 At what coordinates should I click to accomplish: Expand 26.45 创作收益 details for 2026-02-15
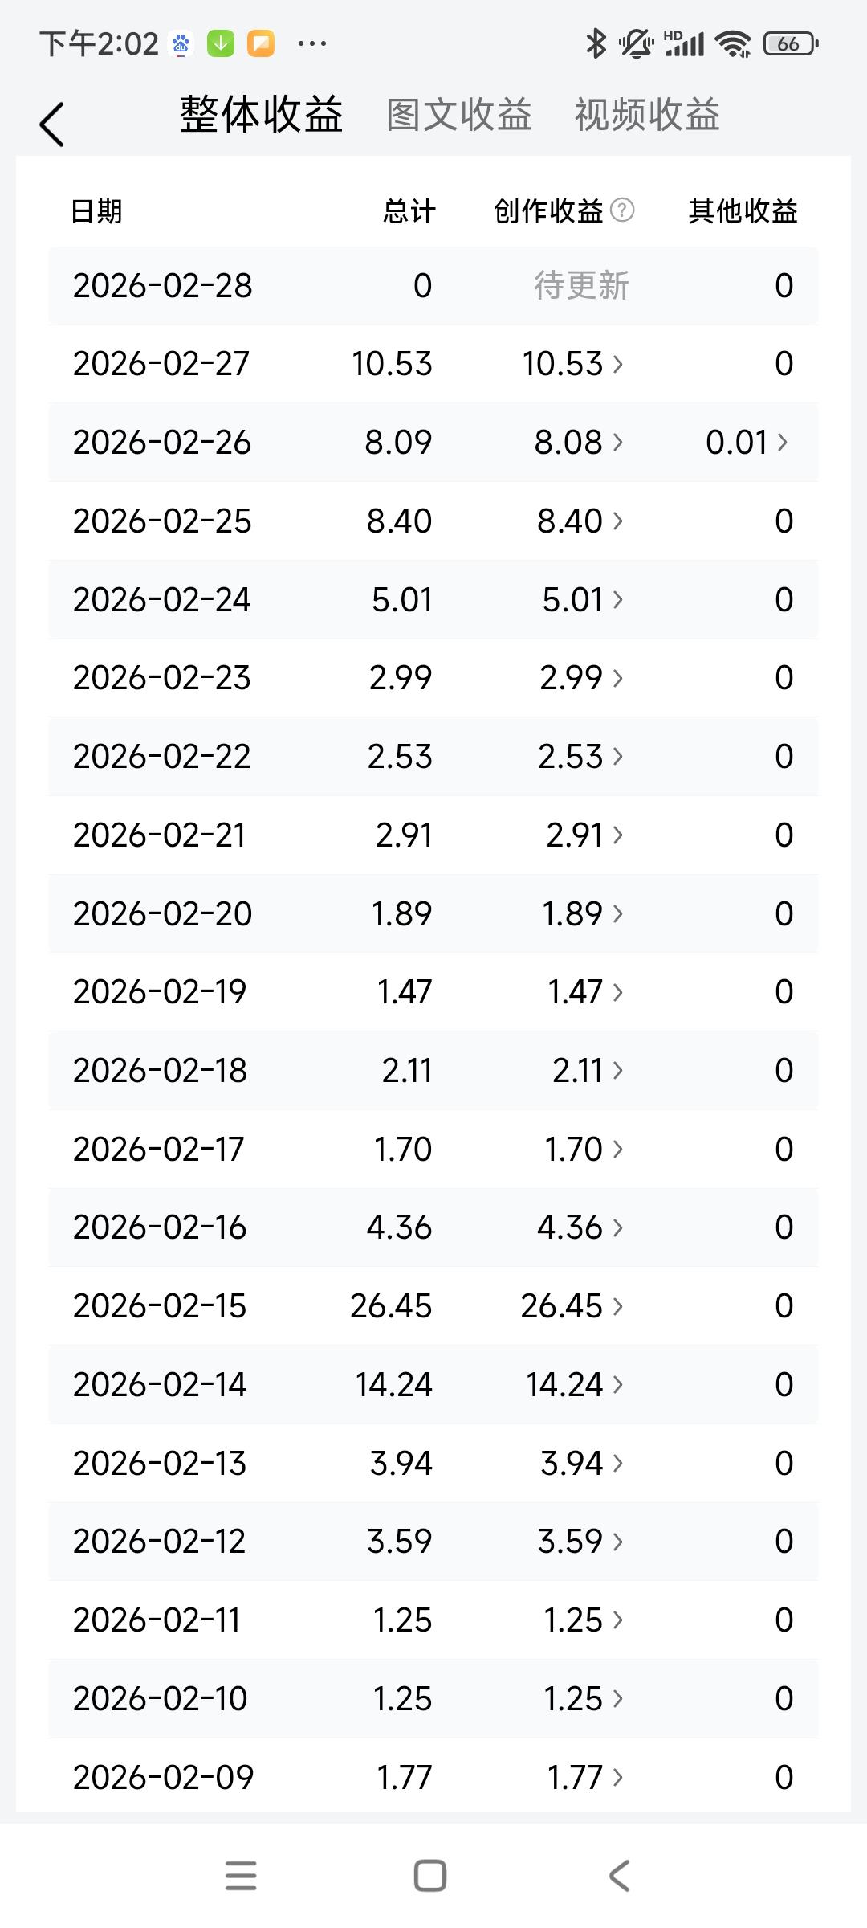tap(572, 1306)
